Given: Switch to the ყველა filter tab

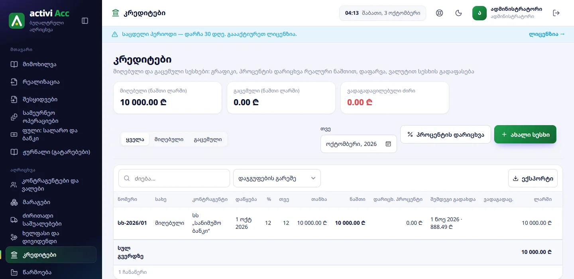Looking at the screenshot, I should point(135,139).
